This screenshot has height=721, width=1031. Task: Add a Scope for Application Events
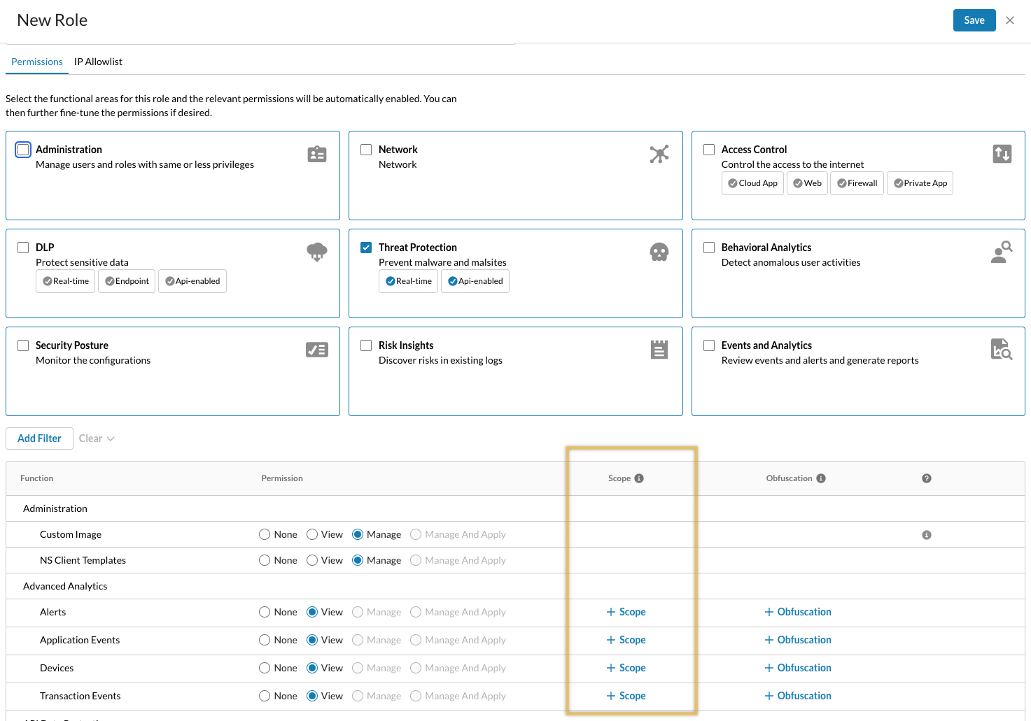click(x=626, y=639)
